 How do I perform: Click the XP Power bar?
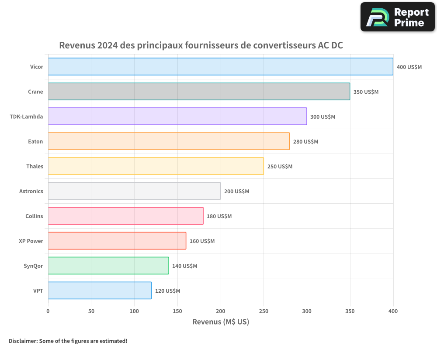click(x=117, y=241)
